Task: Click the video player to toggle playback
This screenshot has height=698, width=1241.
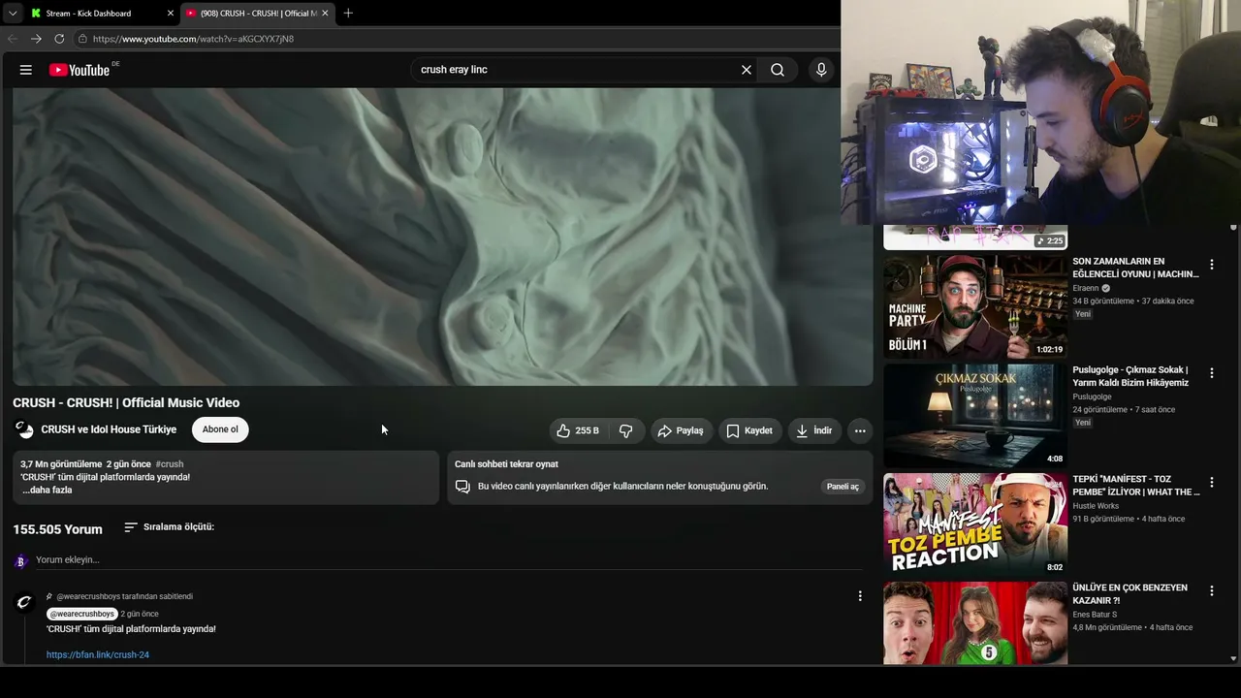Action: coord(443,237)
